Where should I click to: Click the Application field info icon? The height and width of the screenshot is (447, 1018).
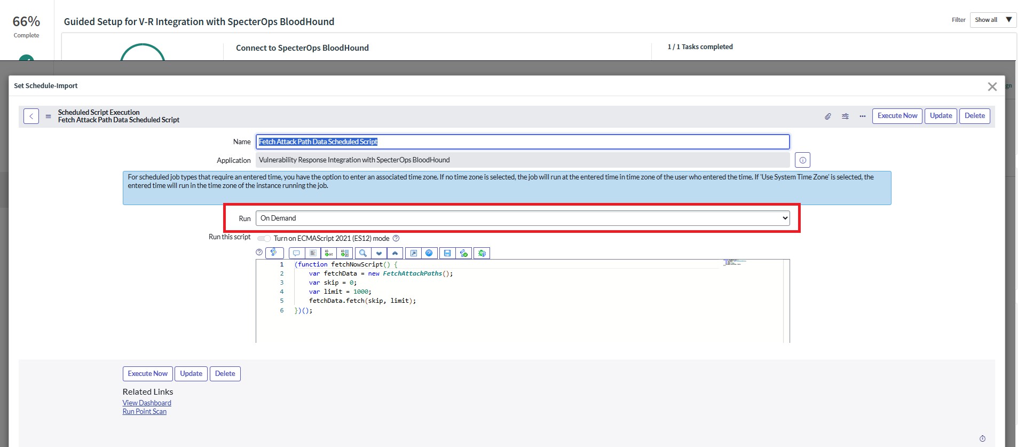click(x=802, y=160)
